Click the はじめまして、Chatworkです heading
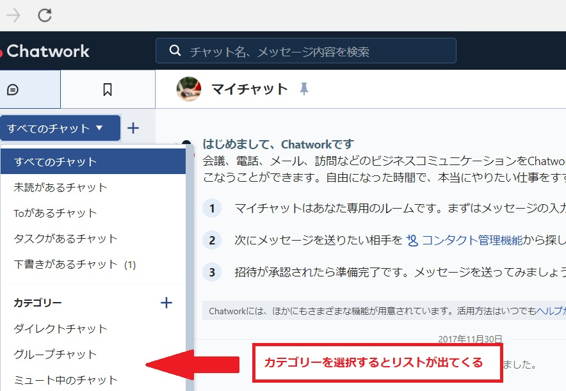This screenshot has height=391, width=566. 278,144
